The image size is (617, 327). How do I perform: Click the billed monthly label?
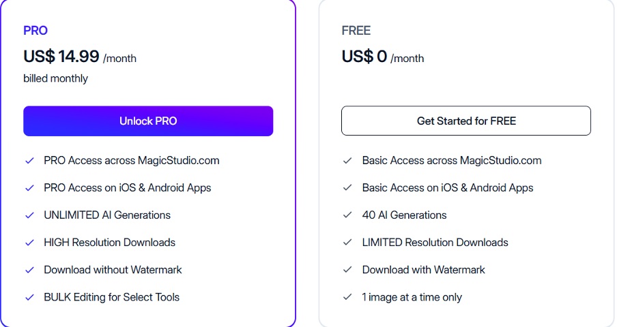click(x=55, y=78)
